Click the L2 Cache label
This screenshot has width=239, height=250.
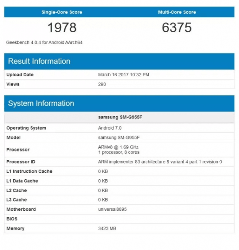(17, 190)
